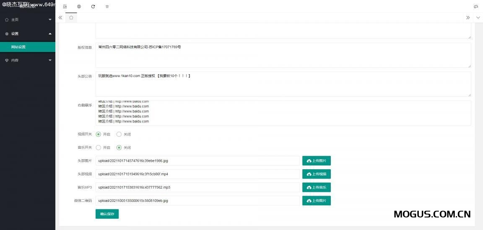Image resolution: width=483 pixels, height=230 pixels.
Task: Click 上传视频 button for 头部视频
Action: coord(317,174)
